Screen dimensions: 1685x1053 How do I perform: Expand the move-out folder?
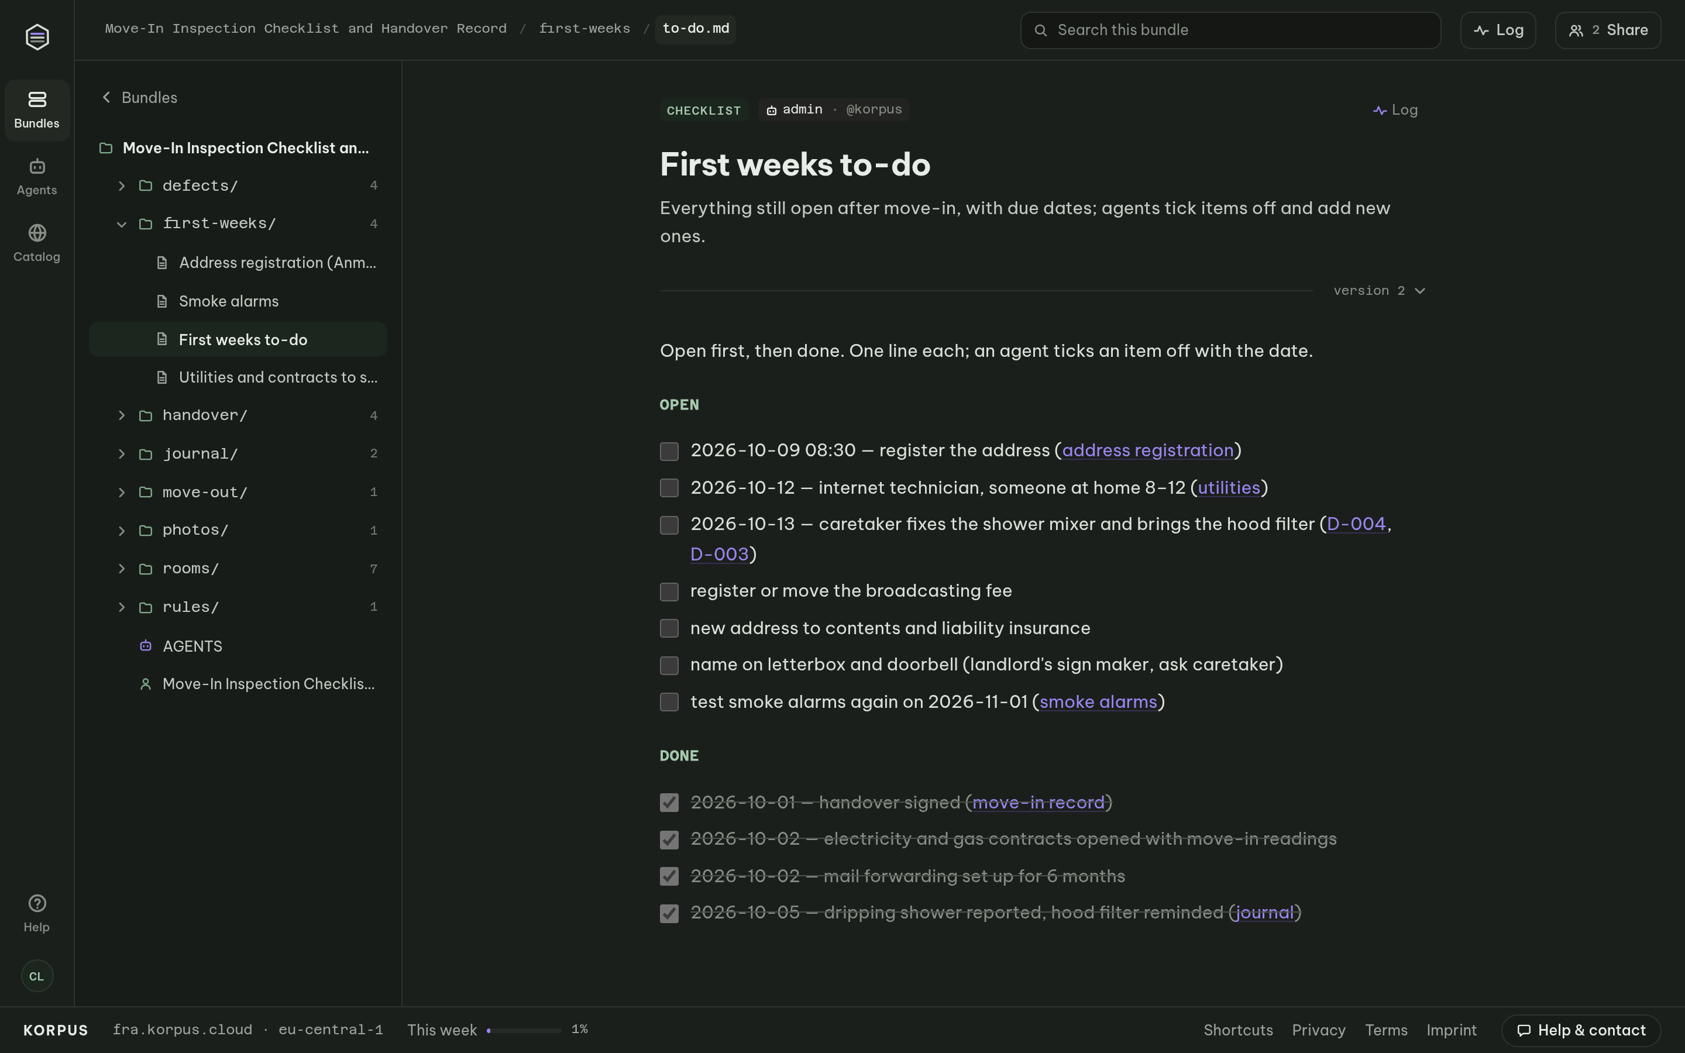(122, 493)
